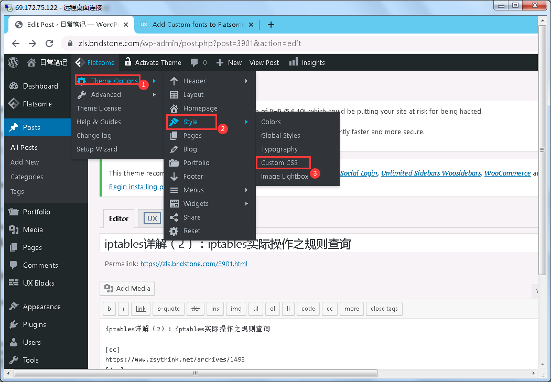
Task: Select Typography in the Style submenu
Action: (279, 149)
